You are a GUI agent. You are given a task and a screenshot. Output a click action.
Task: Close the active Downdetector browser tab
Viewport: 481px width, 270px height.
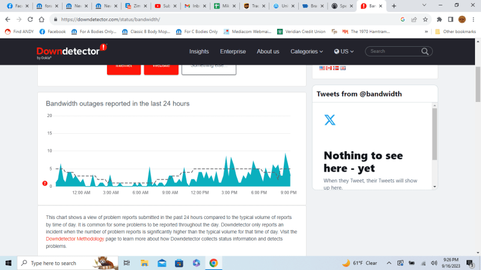click(x=381, y=6)
